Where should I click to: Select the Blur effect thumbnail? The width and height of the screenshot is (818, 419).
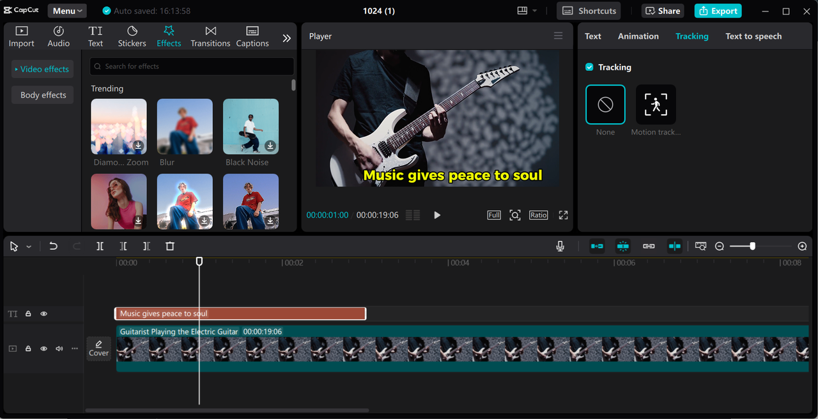[185, 126]
